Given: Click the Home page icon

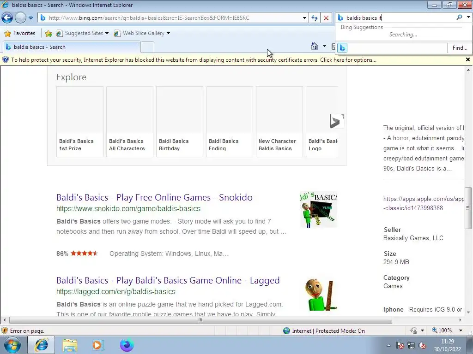Looking at the screenshot, I should pyautogui.click(x=314, y=46).
